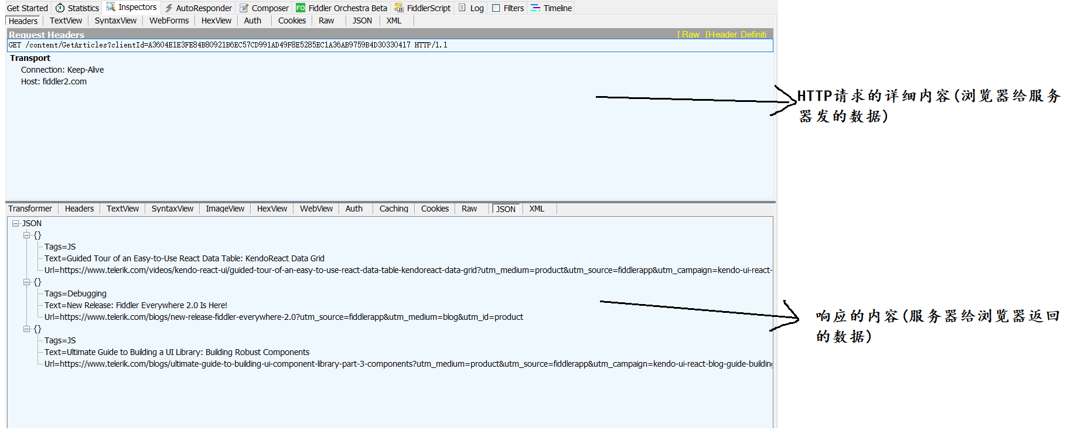Open the Composer tab
The image size is (1071, 430).
(x=264, y=8)
